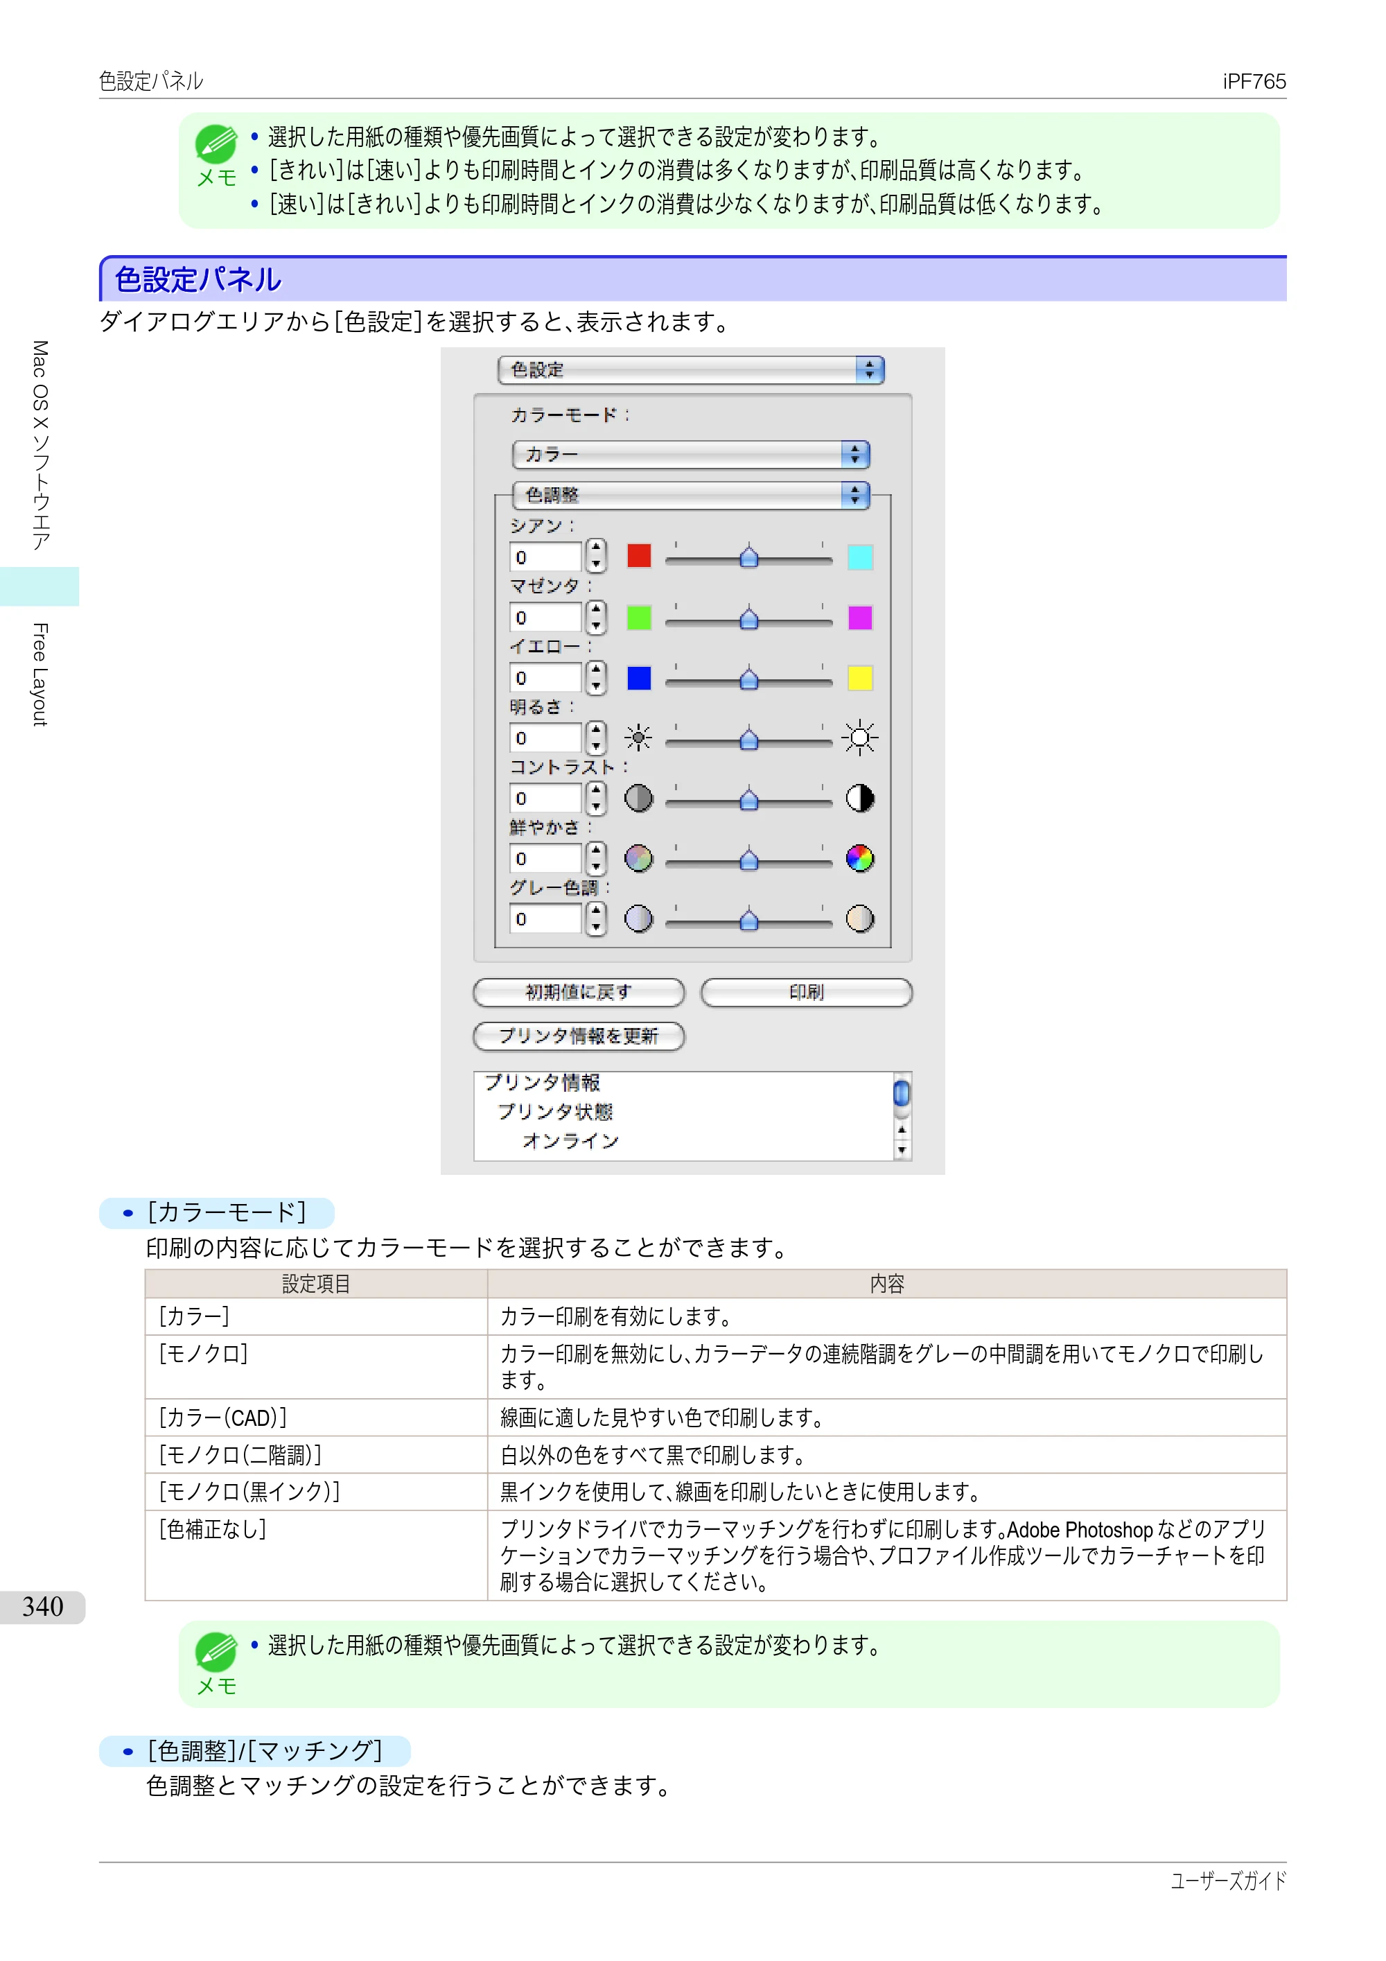Click the グレー色調 value stepper arrows
1386x1961 pixels.
point(596,919)
